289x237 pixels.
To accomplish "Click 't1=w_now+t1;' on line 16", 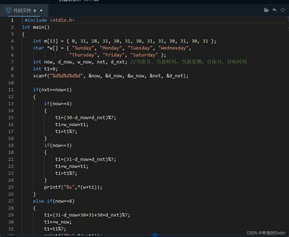I will (72, 125).
